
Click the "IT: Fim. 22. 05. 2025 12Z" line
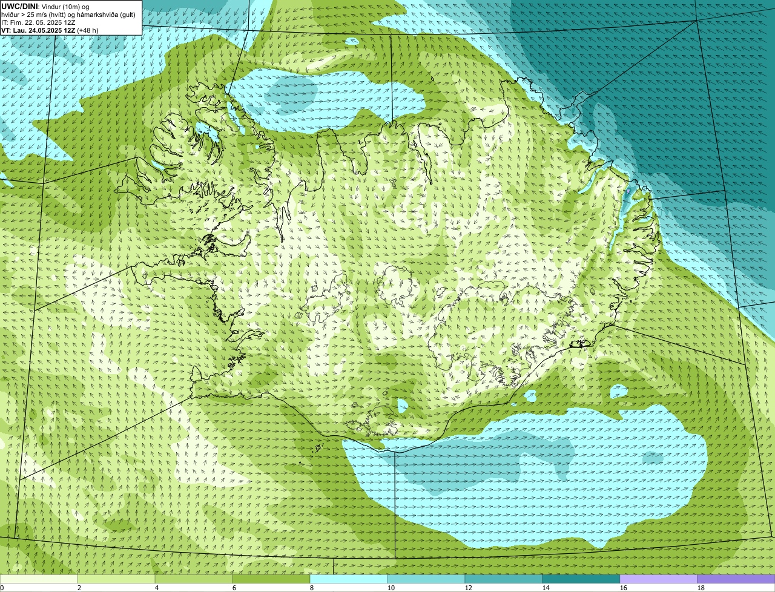tap(38, 22)
